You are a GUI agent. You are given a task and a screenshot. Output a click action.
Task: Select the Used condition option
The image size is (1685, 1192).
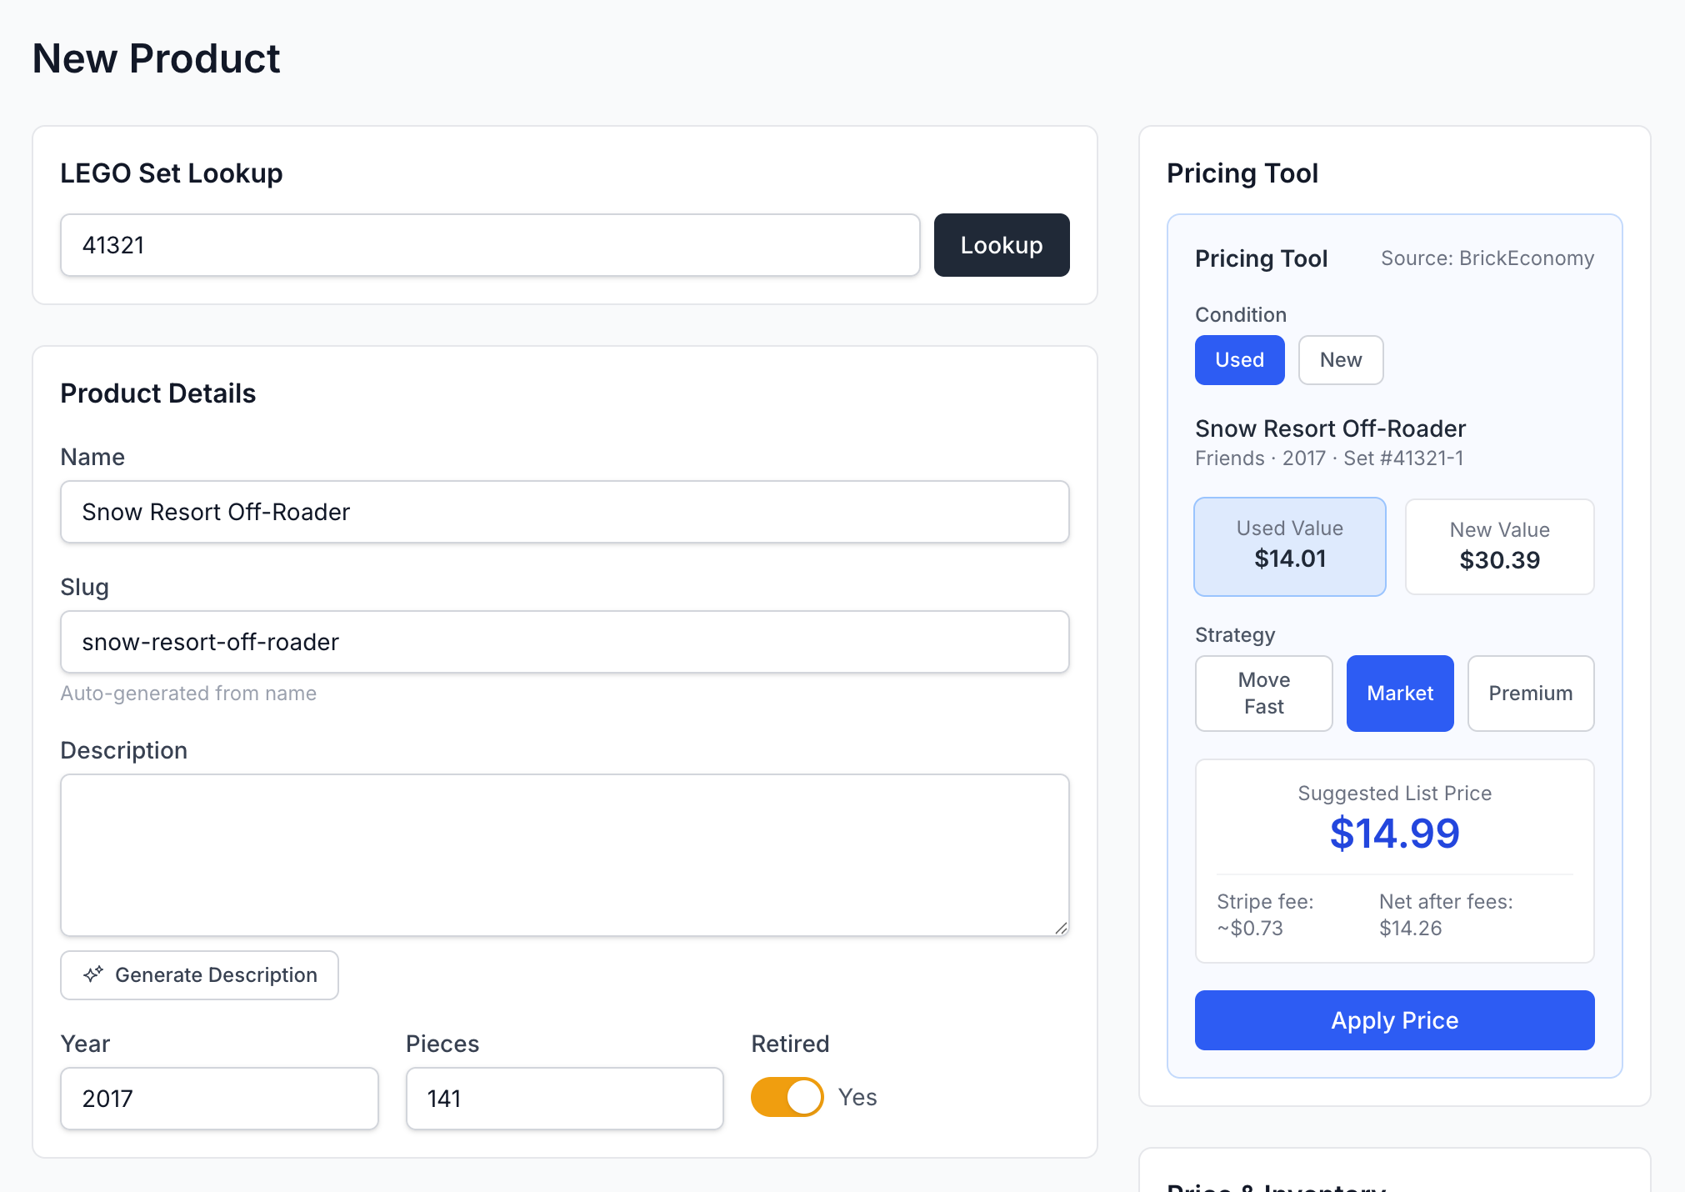pyautogui.click(x=1239, y=360)
